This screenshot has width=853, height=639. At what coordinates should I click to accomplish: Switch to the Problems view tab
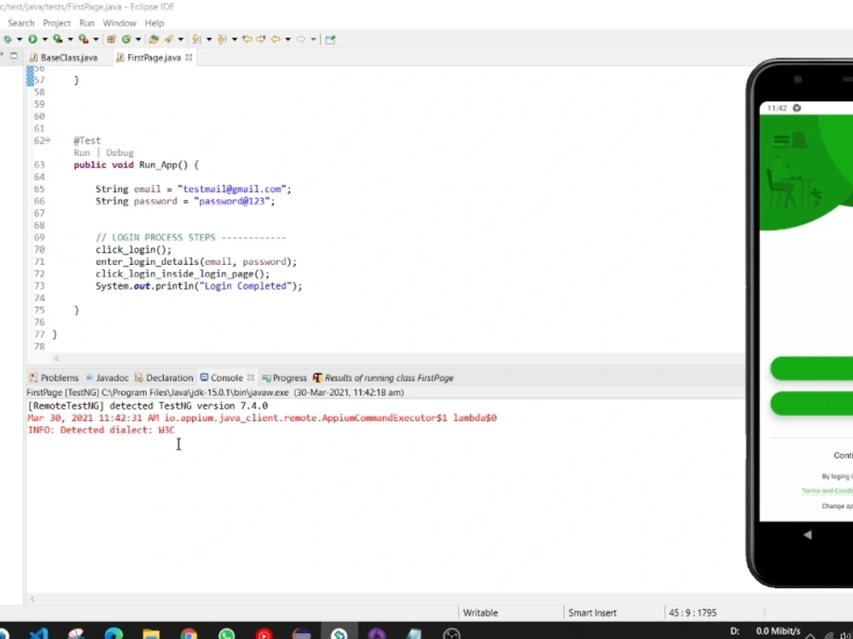tap(54, 377)
